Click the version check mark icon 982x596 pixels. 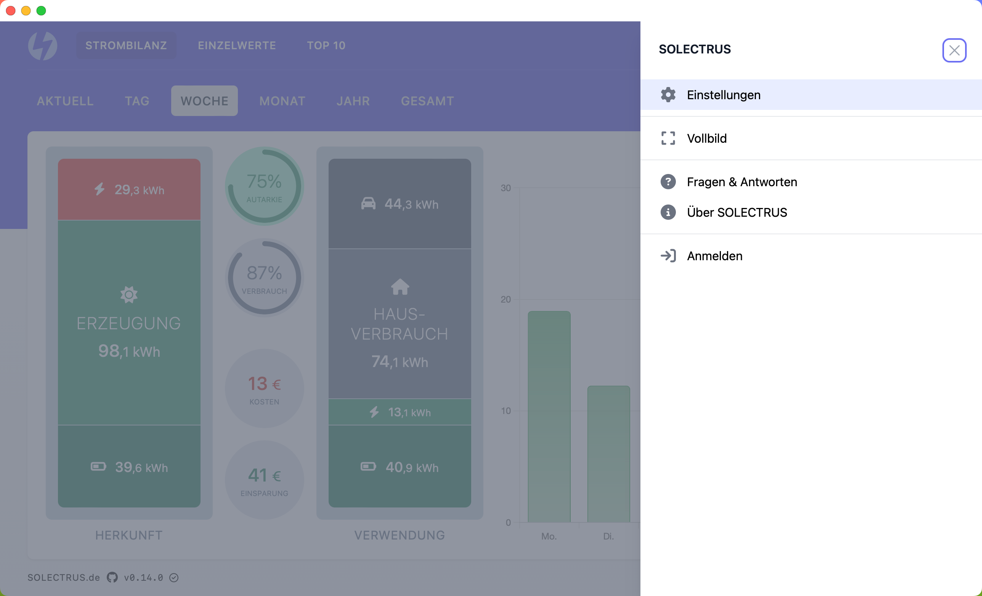coord(174,578)
